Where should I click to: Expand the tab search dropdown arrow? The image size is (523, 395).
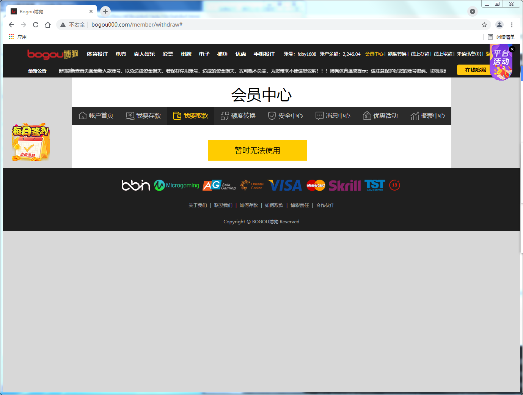click(x=472, y=11)
